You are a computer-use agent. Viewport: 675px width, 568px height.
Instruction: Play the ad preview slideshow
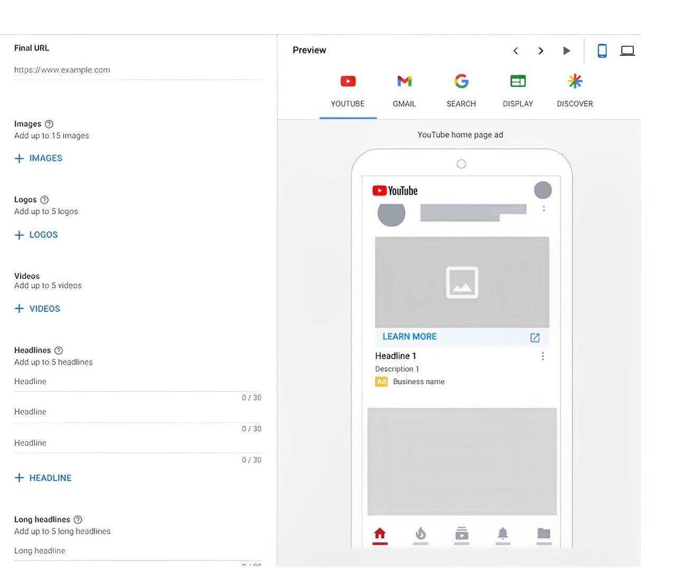(566, 51)
